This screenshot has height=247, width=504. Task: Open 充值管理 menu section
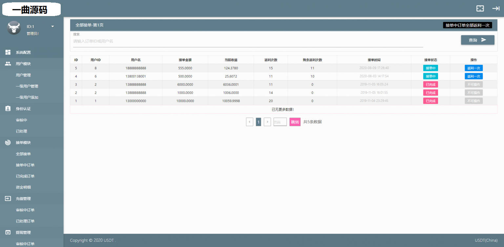[32, 199]
